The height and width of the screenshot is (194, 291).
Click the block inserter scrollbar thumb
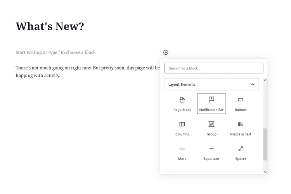[x=265, y=144]
